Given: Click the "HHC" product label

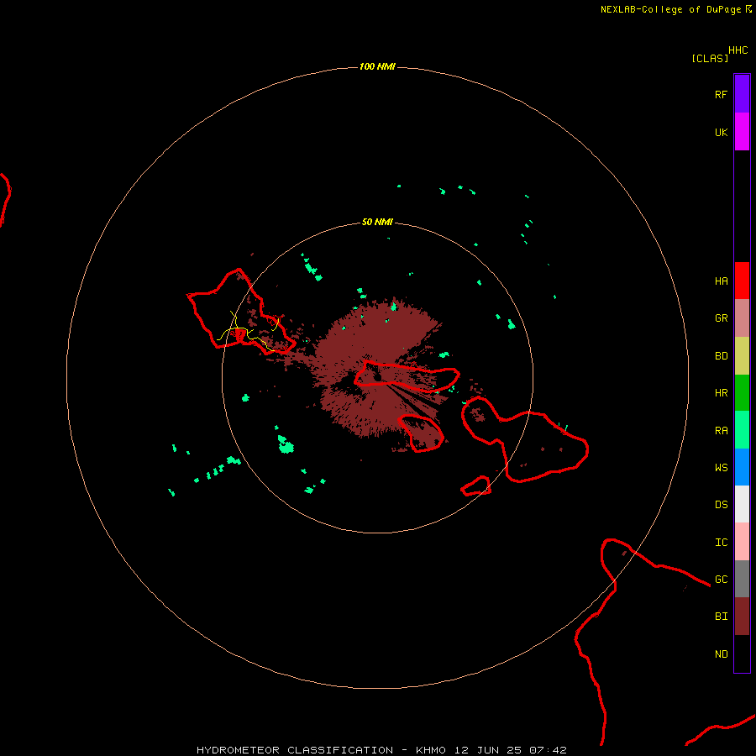Looking at the screenshot, I should tap(738, 50).
